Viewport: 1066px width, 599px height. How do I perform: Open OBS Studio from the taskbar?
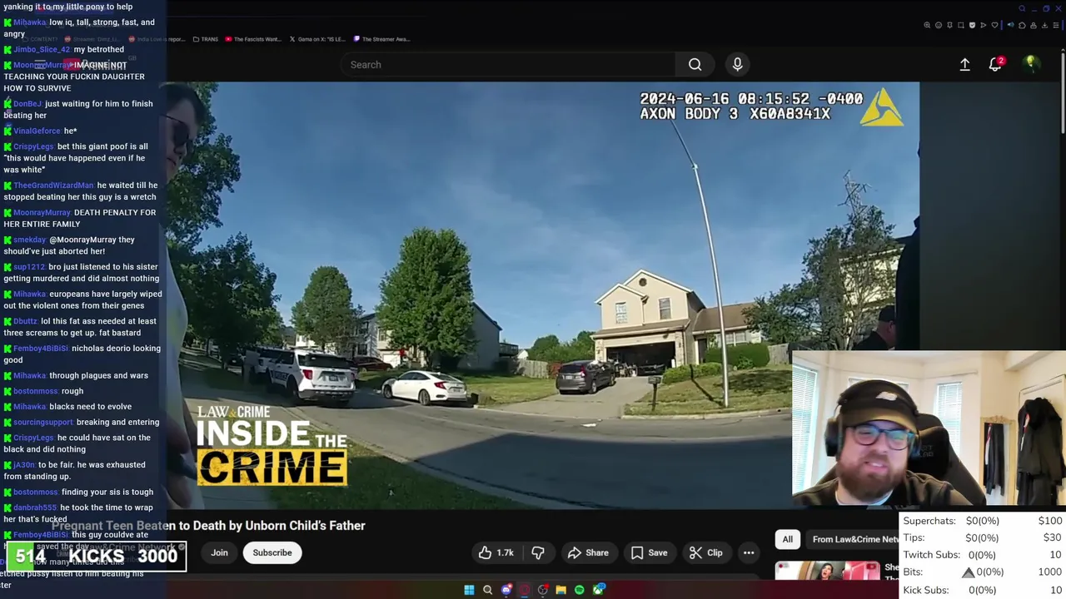click(x=542, y=590)
